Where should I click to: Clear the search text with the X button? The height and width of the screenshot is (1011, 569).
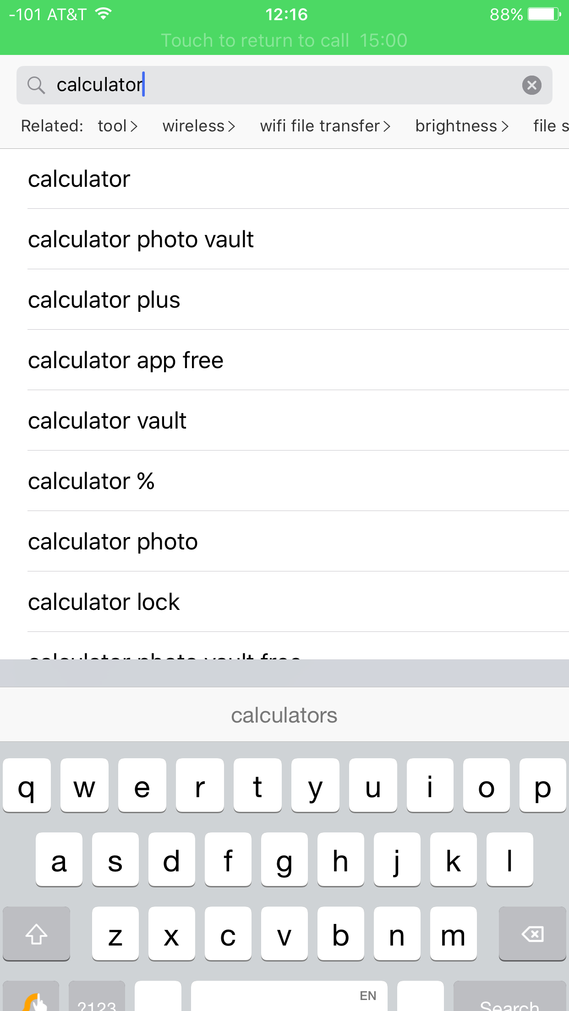pos(531,85)
